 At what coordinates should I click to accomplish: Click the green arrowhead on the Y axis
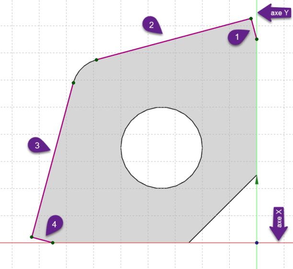[257, 180]
